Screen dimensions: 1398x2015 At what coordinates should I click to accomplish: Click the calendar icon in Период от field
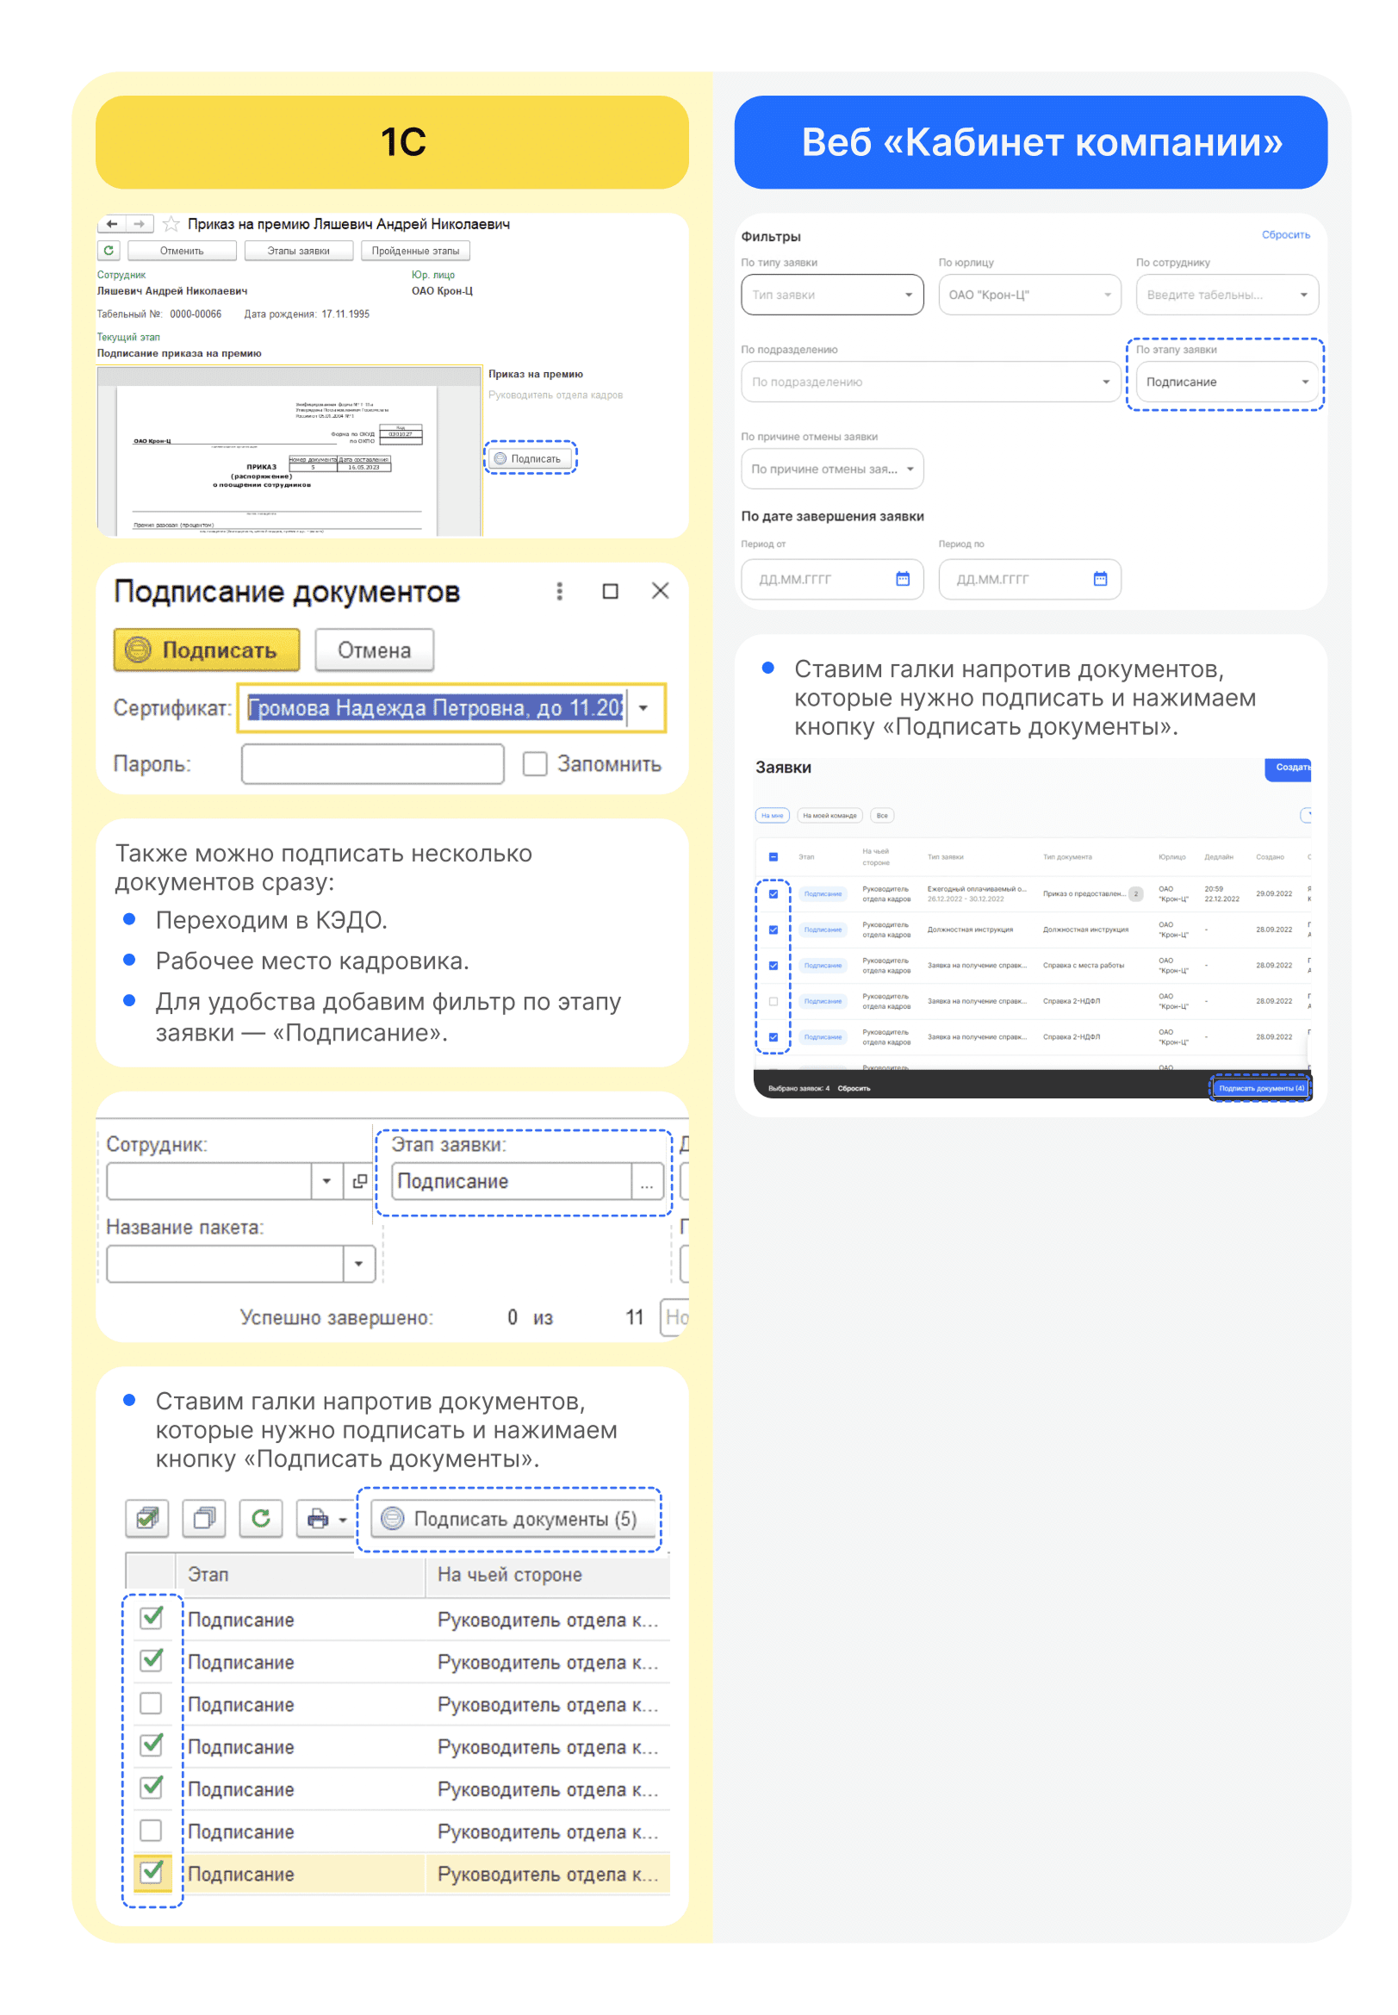click(x=903, y=579)
